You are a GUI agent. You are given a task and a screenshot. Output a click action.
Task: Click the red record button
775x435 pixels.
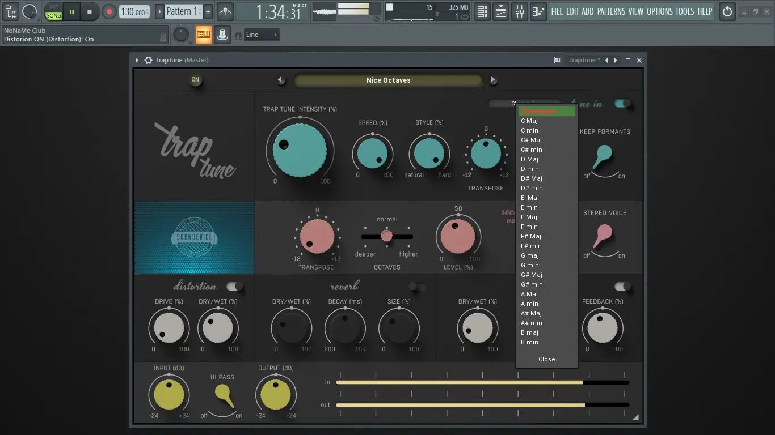pyautogui.click(x=109, y=11)
